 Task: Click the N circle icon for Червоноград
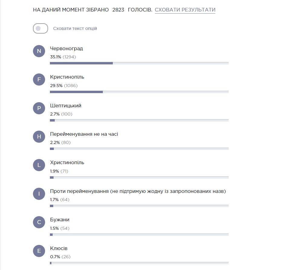(x=39, y=51)
